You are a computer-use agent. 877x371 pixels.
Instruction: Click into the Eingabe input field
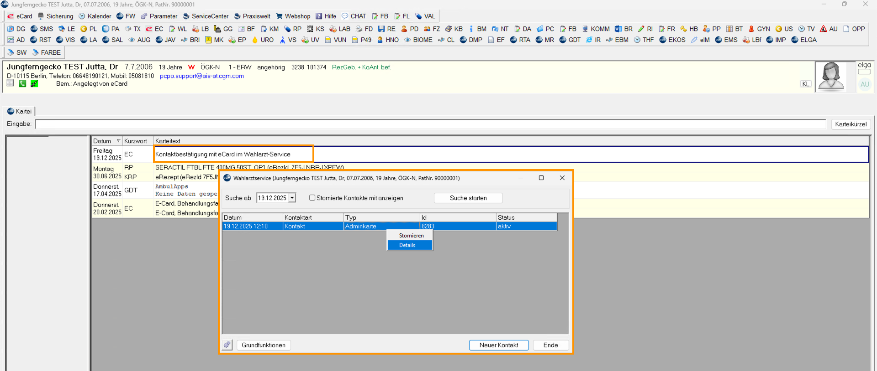point(429,124)
